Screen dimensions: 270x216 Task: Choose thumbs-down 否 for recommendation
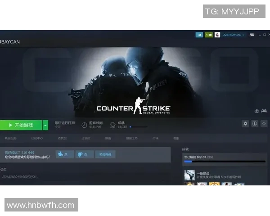click(85, 154)
